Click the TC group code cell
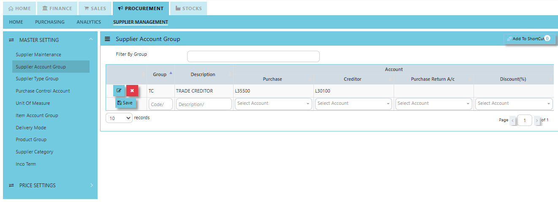 pyautogui.click(x=161, y=91)
